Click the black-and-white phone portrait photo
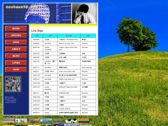168x126 pixels. pyautogui.click(x=84, y=13)
